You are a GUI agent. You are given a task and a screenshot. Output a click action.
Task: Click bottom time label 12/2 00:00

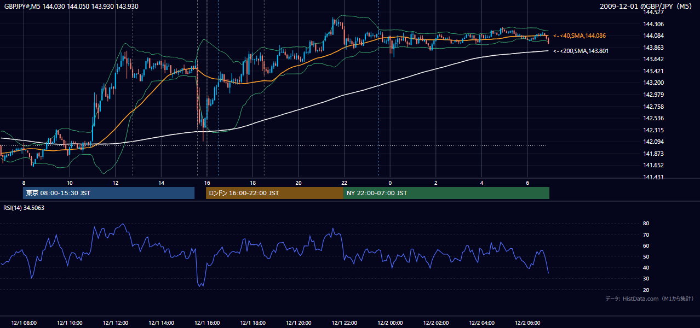point(390,323)
